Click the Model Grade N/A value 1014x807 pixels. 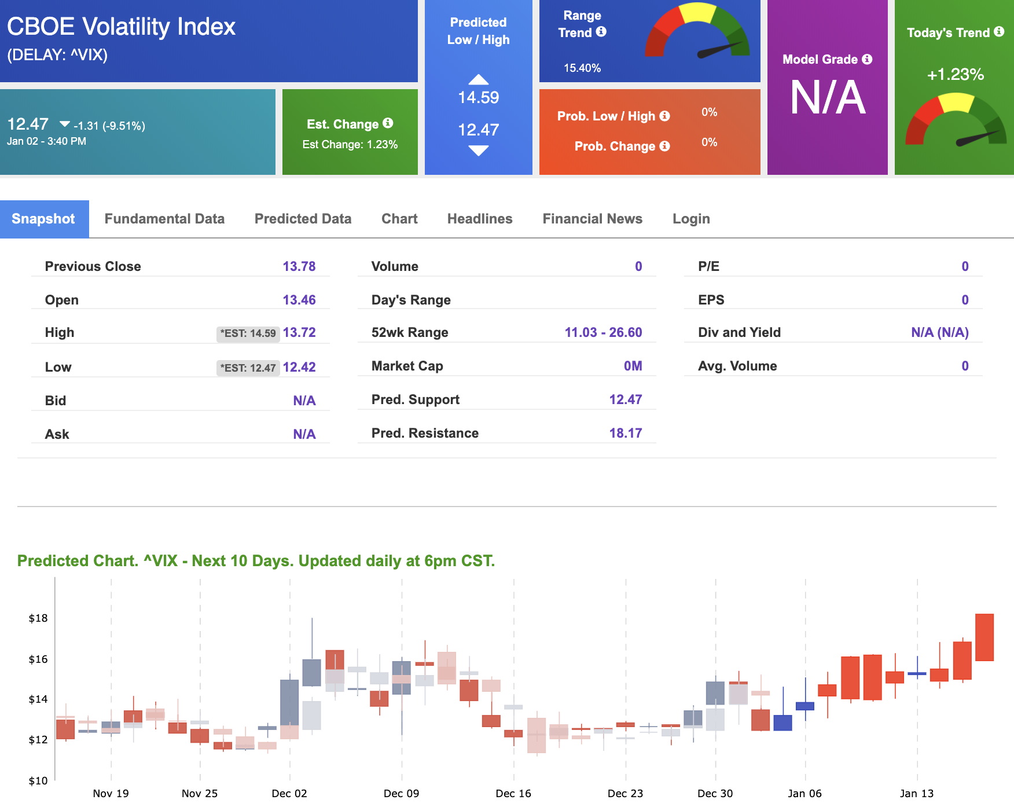click(x=828, y=98)
